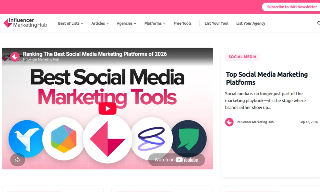Click Watch on YouTube button
Viewport: 320px width, 192px height.
pyautogui.click(x=176, y=160)
